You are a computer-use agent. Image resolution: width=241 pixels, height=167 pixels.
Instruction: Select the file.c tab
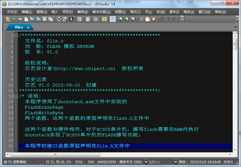pyautogui.click(x=19, y=27)
